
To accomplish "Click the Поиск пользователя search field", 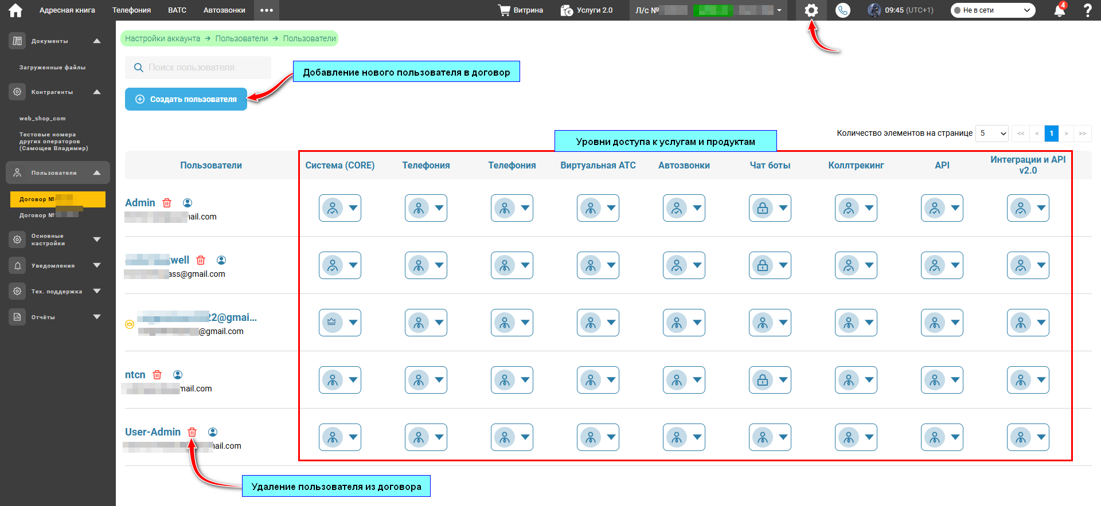I will point(198,68).
